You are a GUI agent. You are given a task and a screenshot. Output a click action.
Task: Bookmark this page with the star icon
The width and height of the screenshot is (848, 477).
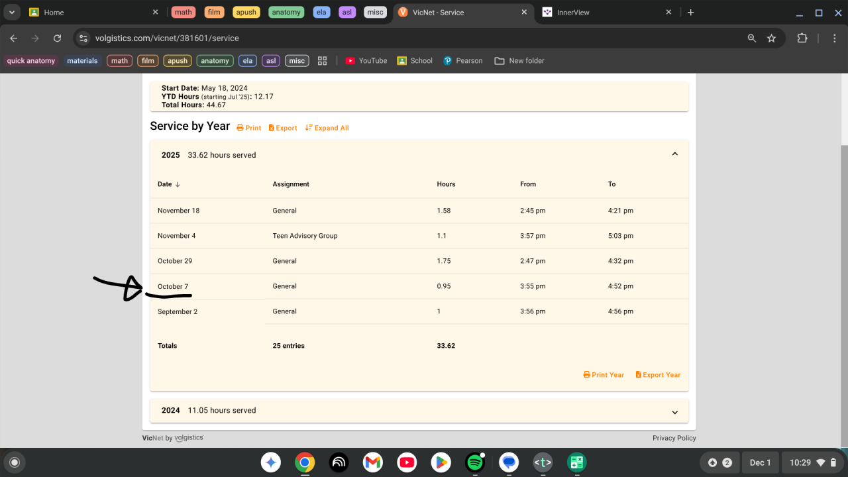click(772, 38)
